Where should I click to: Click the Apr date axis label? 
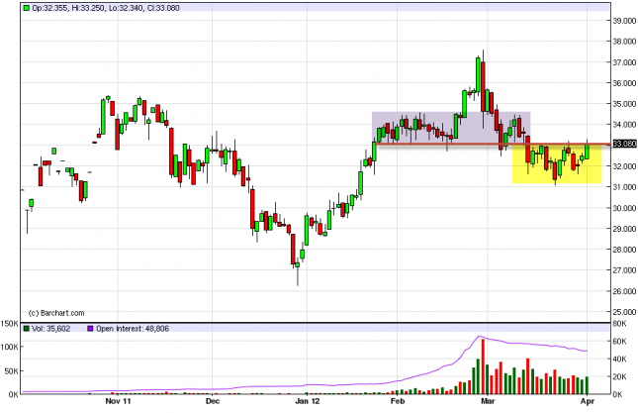[x=588, y=401]
